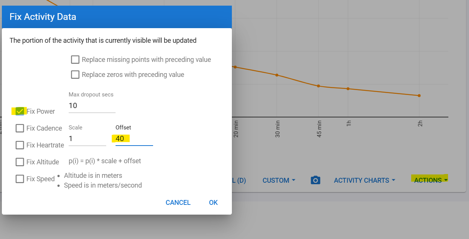The height and width of the screenshot is (239, 469).
Task: Select the 30 min data point on curve
Action: pyautogui.click(x=277, y=75)
